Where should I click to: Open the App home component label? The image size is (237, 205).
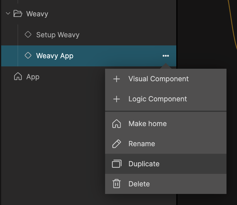pos(33,77)
